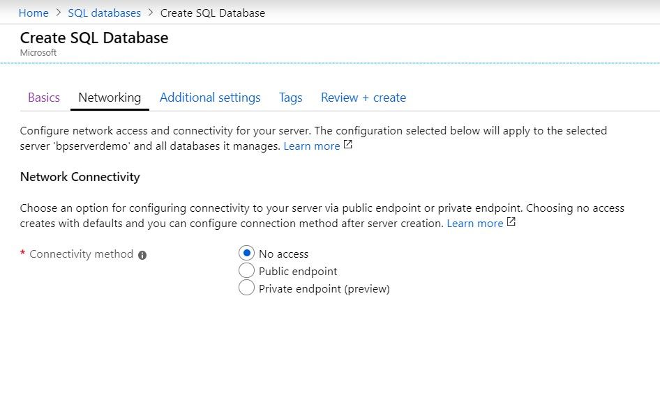Viewport: 660px width, 397px height.
Task: Select the No access radio button
Action: (246, 254)
